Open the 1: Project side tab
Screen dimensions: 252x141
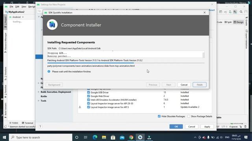pos(5,22)
